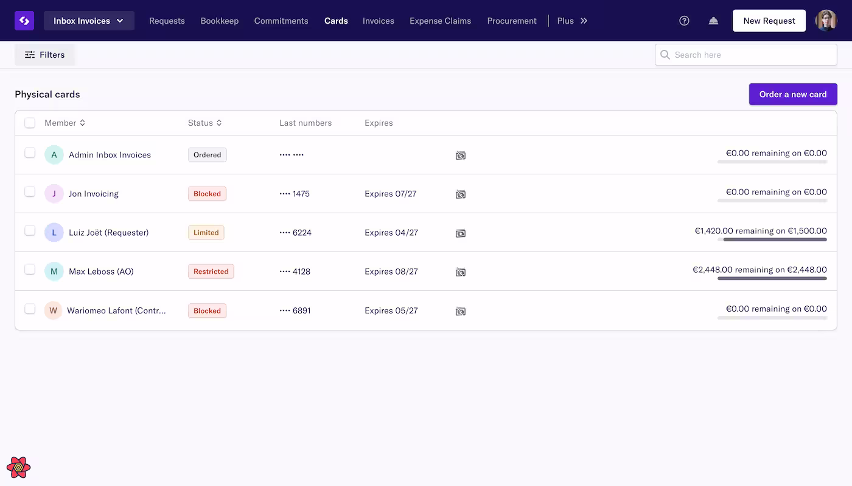The width and height of the screenshot is (852, 486).
Task: Go to the Procurement tab
Action: click(512, 21)
